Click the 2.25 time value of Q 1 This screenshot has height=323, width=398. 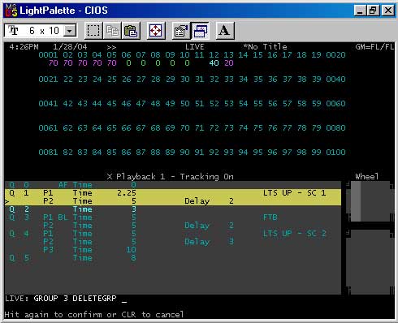click(x=127, y=193)
